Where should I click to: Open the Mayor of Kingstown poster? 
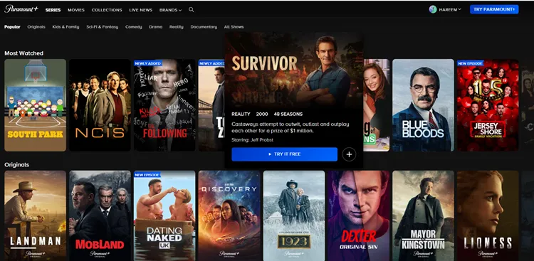pos(423,215)
